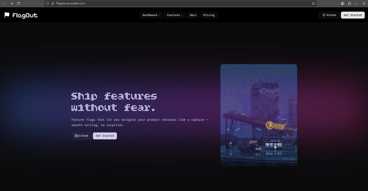Viewport: 368px width, 191px height.
Task: Click the pixel art city image
Action: click(x=259, y=115)
